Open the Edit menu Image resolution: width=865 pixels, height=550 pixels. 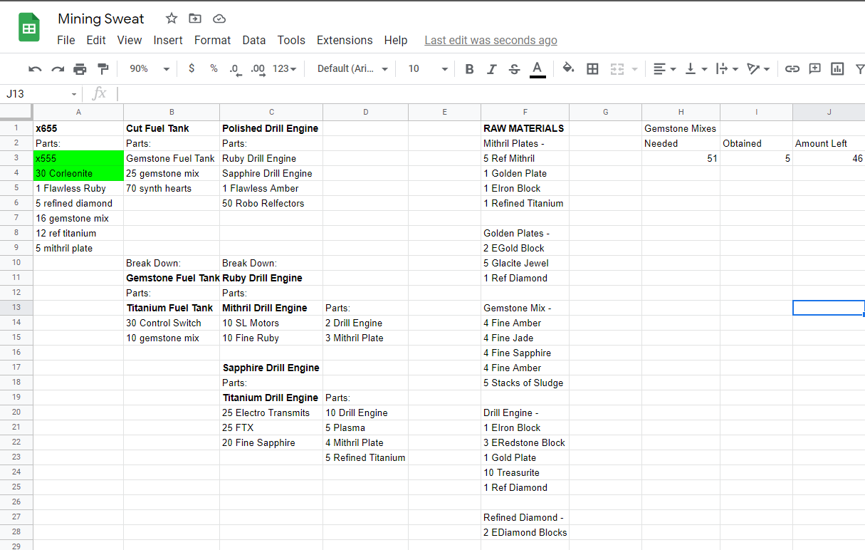tap(96, 41)
